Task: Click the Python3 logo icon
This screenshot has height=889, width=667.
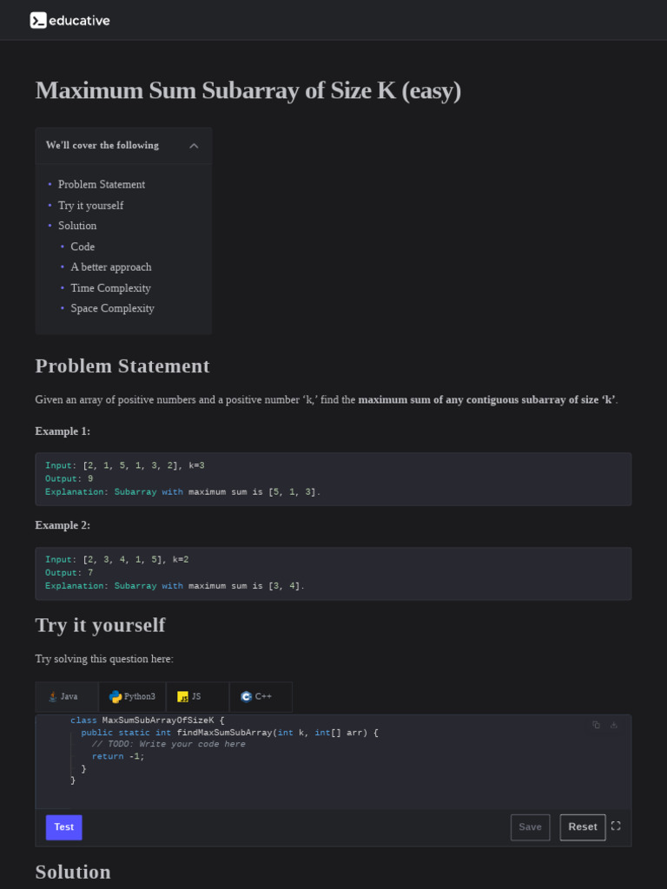Action: coord(116,696)
